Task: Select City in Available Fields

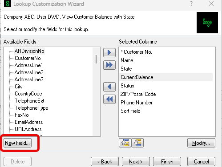Action: (x=19, y=87)
